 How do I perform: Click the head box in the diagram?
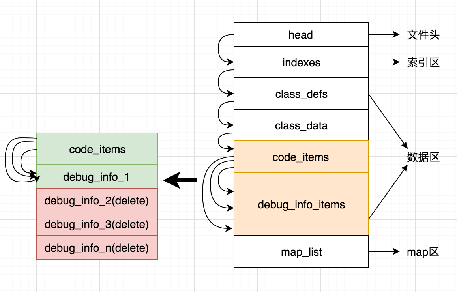[301, 35]
